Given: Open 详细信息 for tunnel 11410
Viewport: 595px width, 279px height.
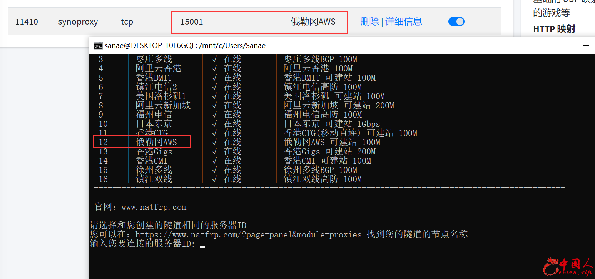Looking at the screenshot, I should tap(403, 22).
